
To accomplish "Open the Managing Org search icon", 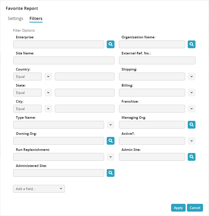I will click(192, 125).
